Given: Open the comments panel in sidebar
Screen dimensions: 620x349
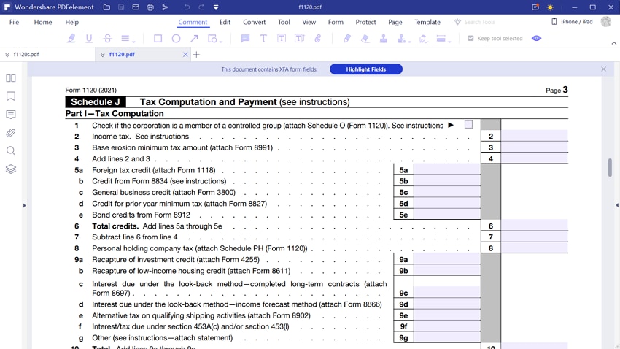Looking at the screenshot, I should coord(11,115).
